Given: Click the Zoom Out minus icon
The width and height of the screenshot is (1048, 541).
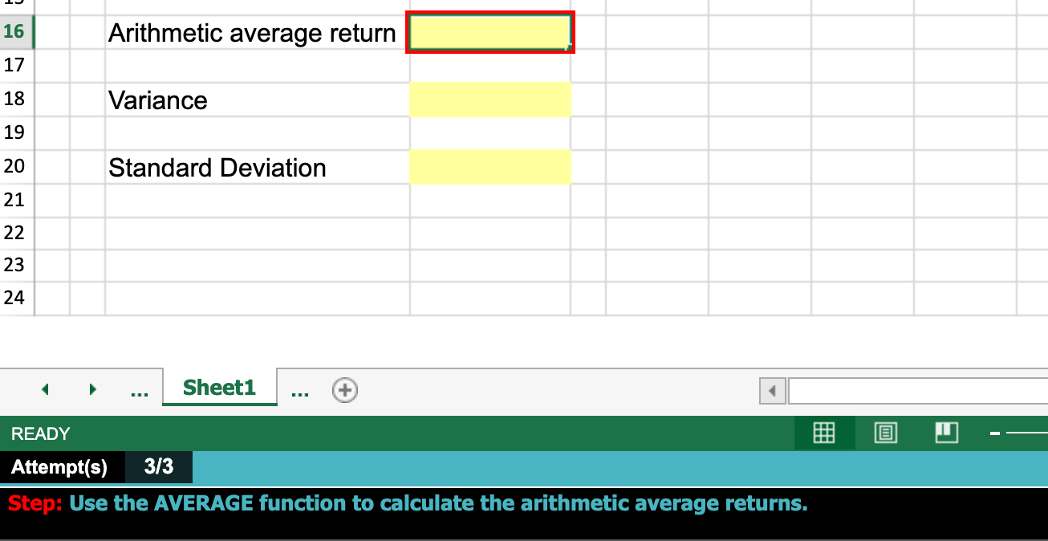Looking at the screenshot, I should tap(994, 433).
